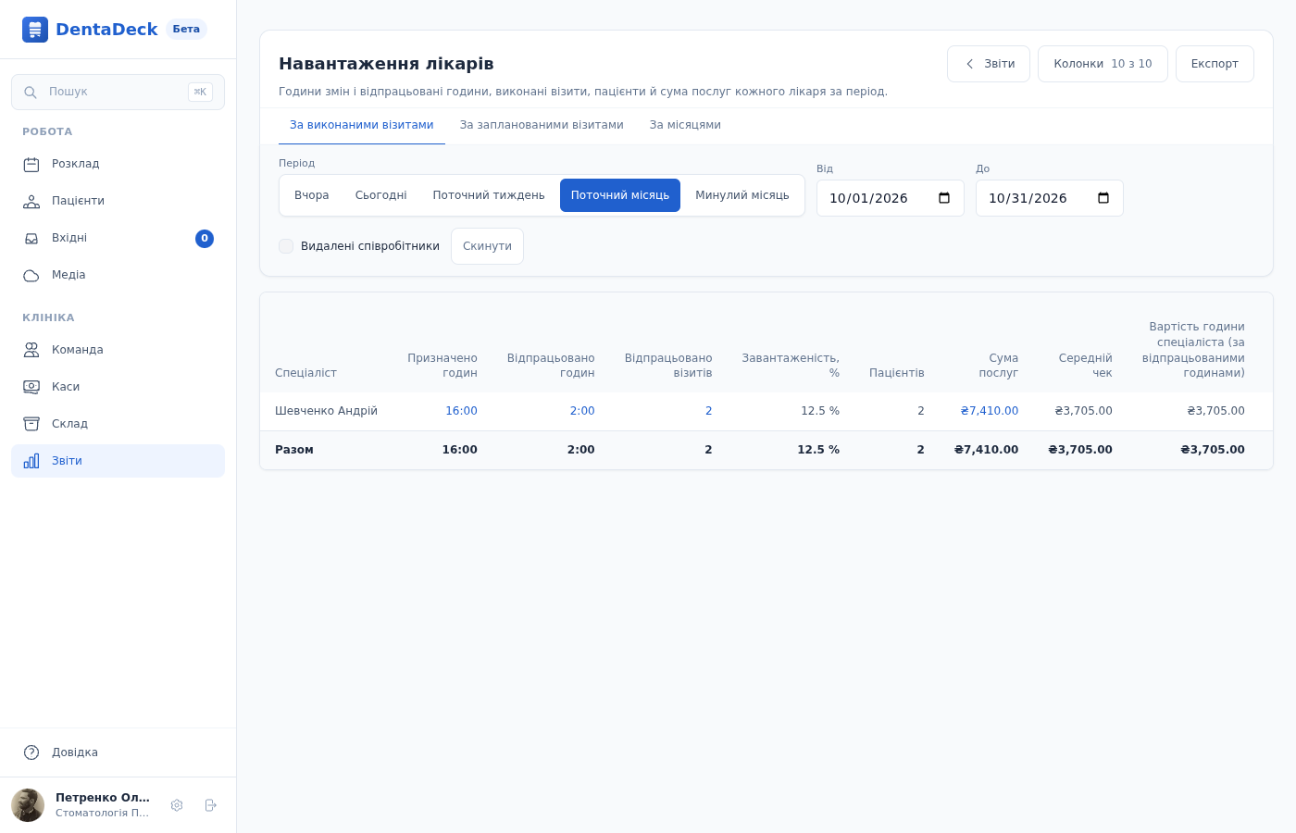The height and width of the screenshot is (833, 1296).
Task: Open Команда people icon
Action: click(x=31, y=350)
